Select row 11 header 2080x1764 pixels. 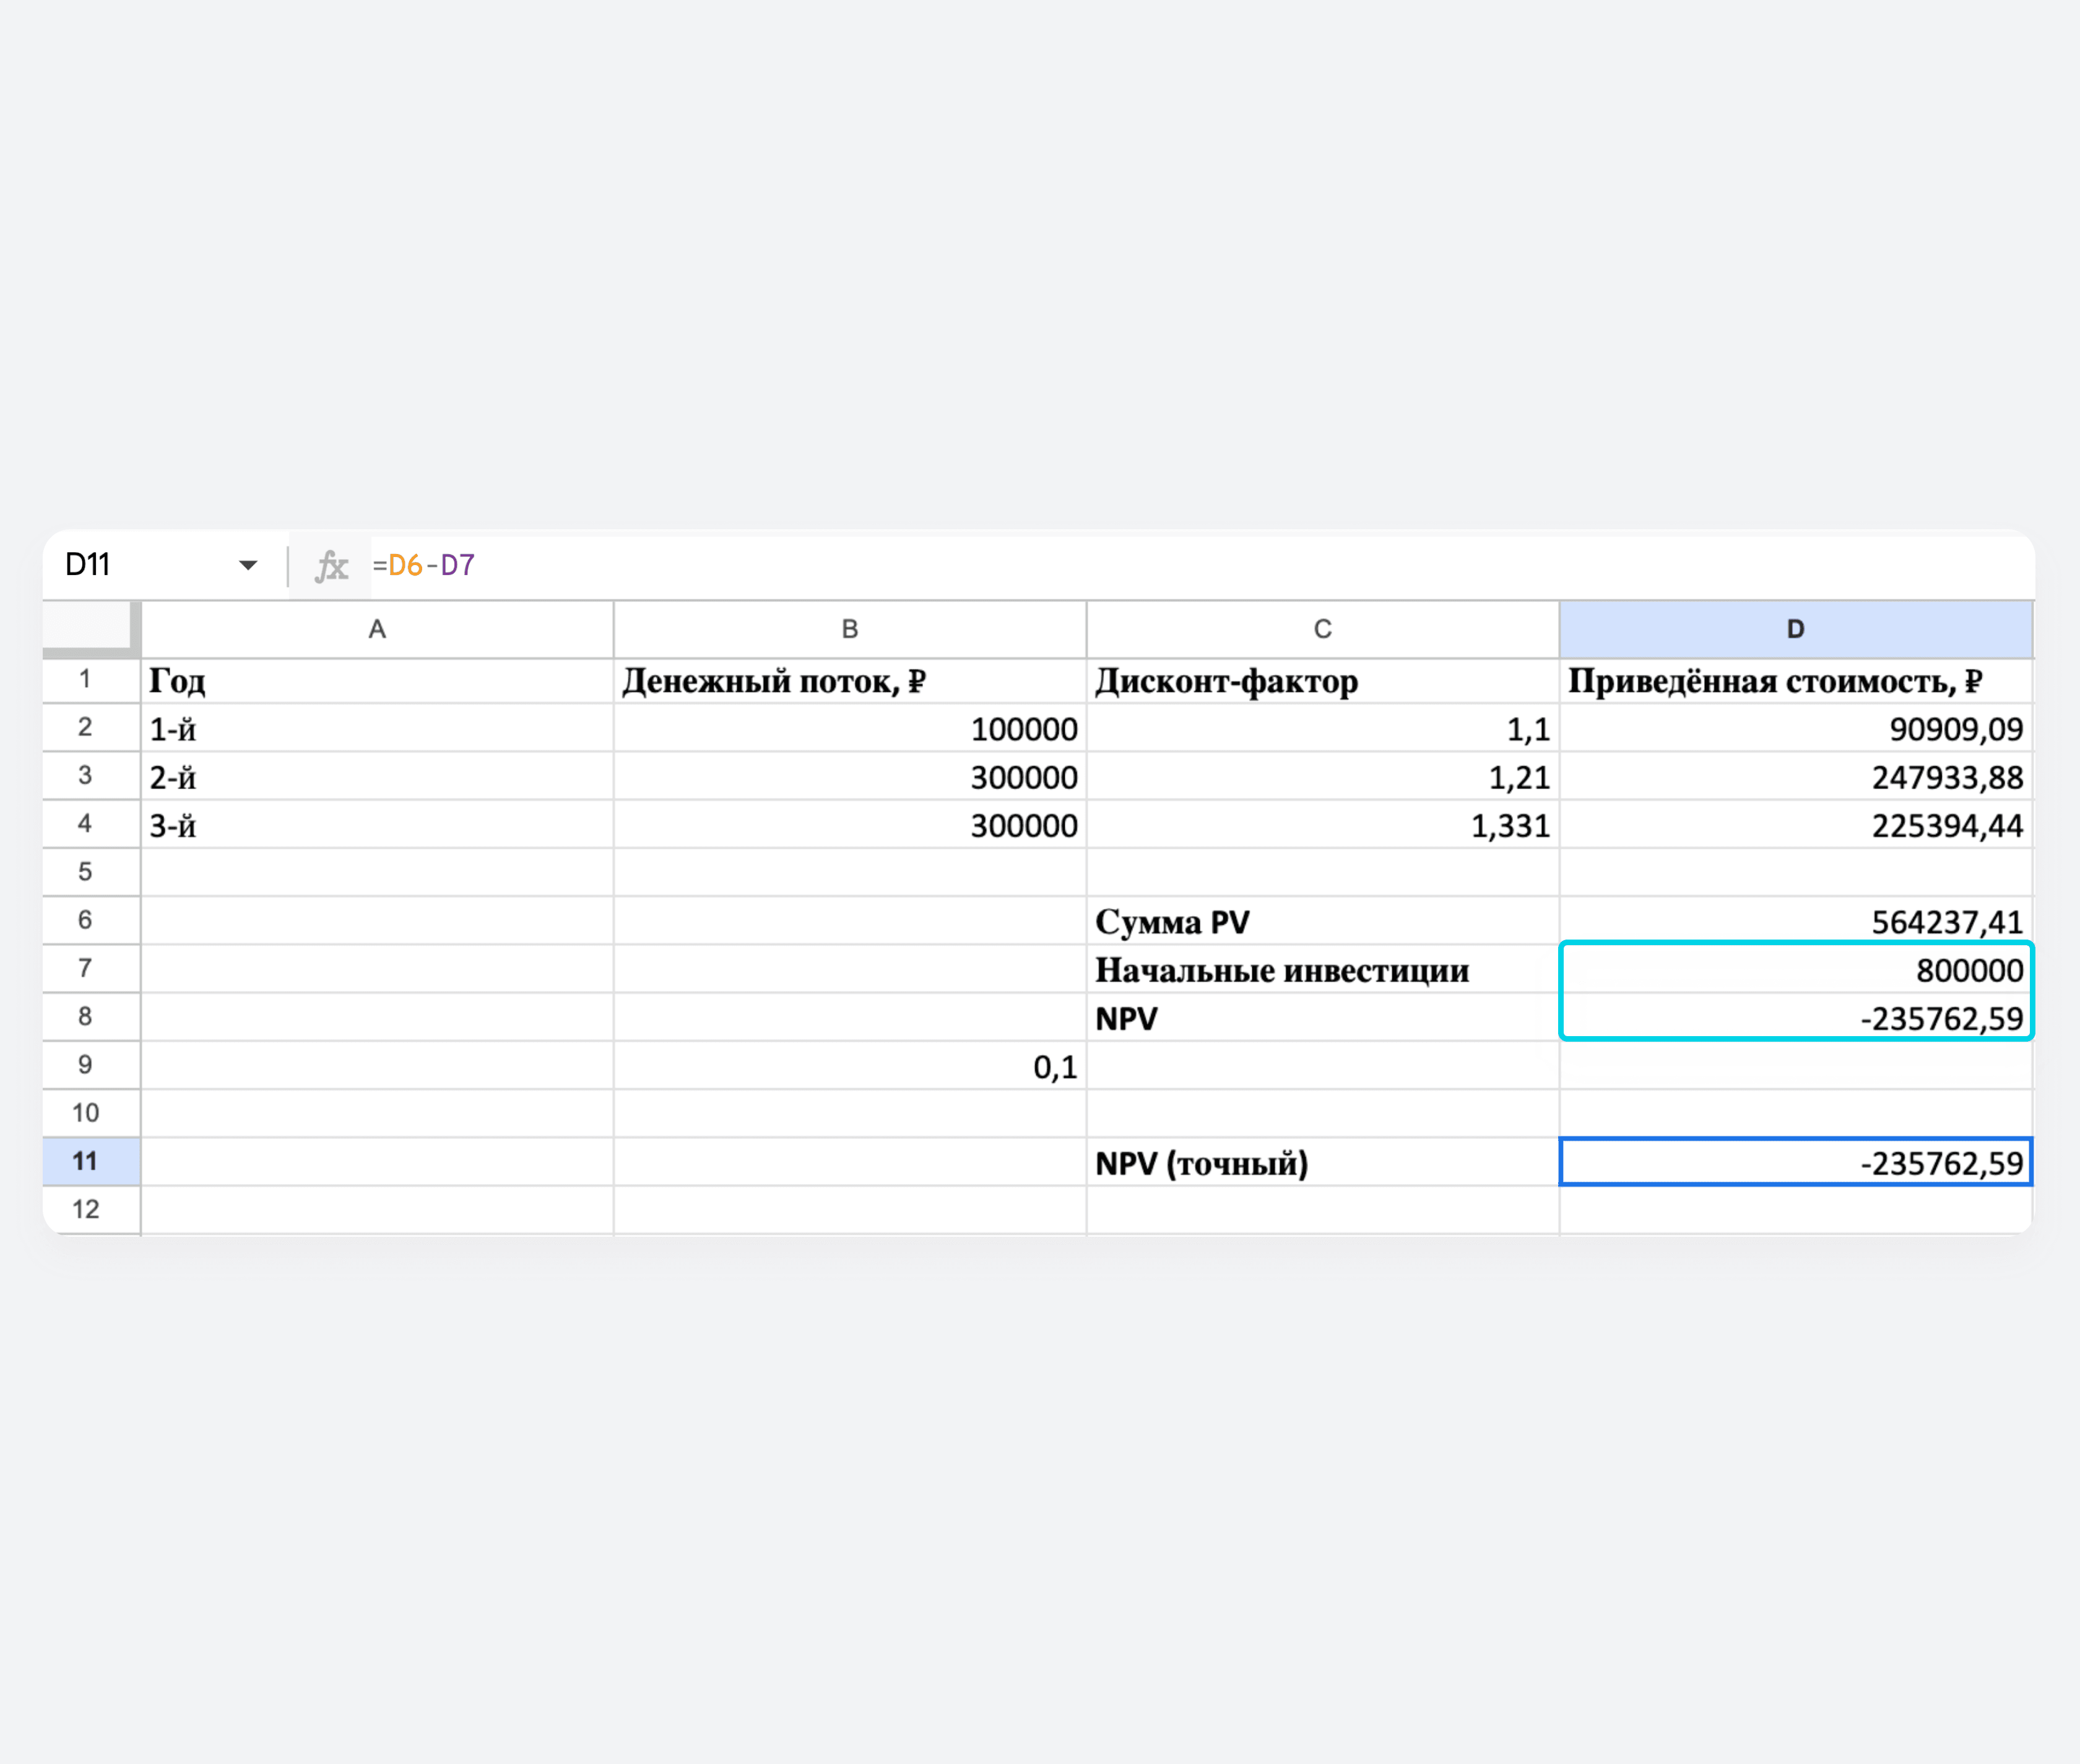click(86, 1162)
